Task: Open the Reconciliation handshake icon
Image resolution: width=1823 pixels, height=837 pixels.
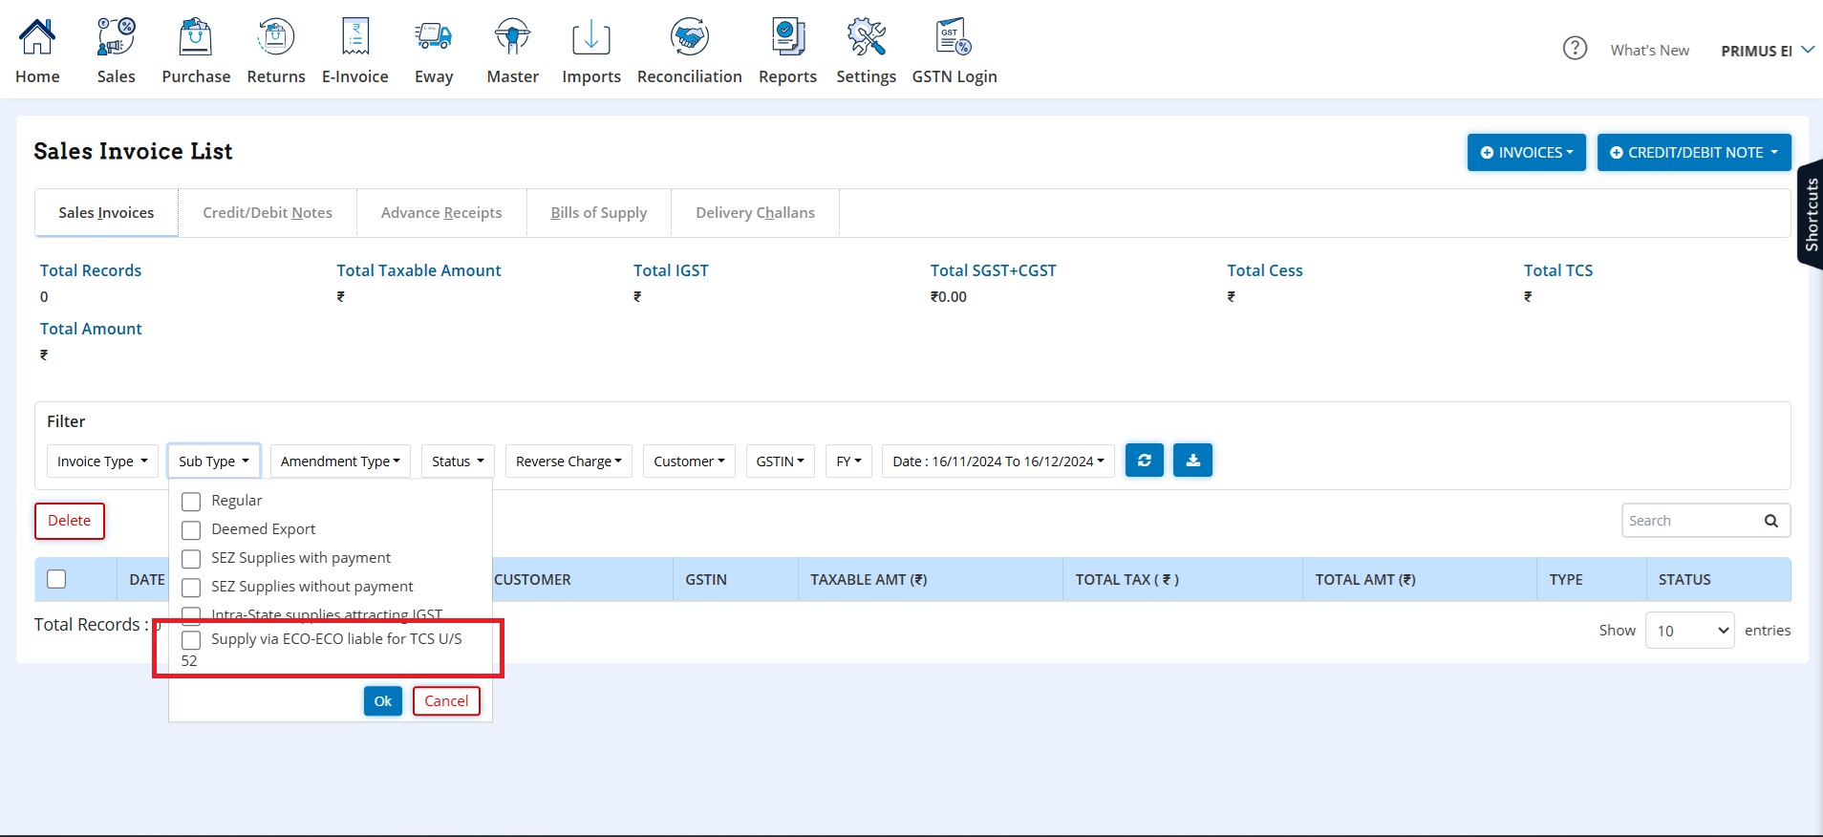Action: point(690,37)
